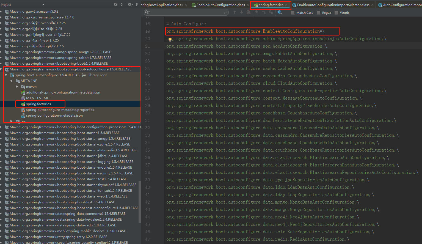Jump to previous search occurrence arrow
Image resolution: width=422 pixels, height=244 pixels.
(x=235, y=12)
